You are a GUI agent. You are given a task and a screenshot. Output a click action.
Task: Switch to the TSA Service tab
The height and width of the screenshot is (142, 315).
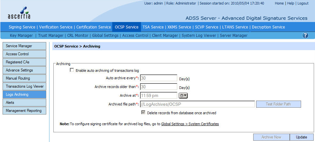153,27
